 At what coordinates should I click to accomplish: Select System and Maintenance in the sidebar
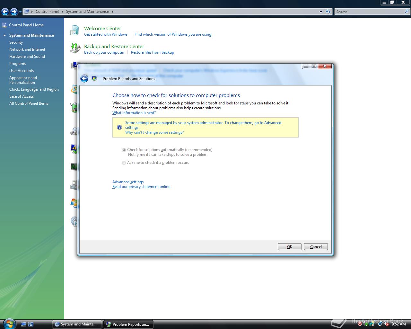[x=31, y=35]
